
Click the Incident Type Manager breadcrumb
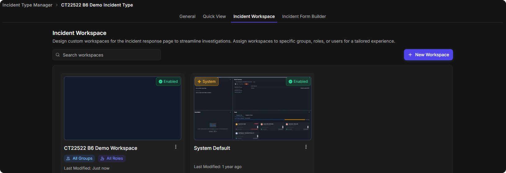coord(27,5)
